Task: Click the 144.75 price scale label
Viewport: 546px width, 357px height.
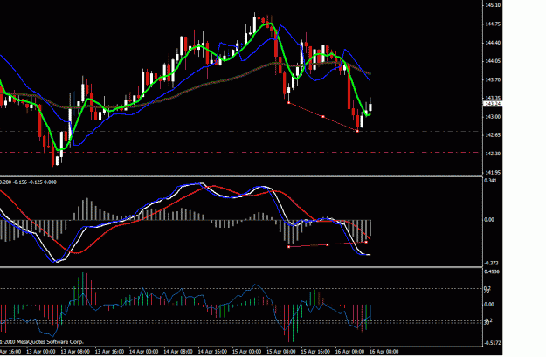Action: [x=493, y=24]
